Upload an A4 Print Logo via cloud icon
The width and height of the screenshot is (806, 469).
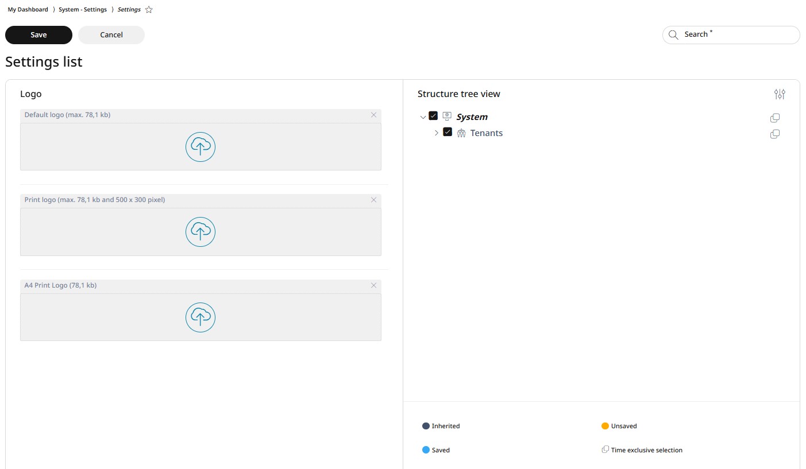pyautogui.click(x=200, y=317)
